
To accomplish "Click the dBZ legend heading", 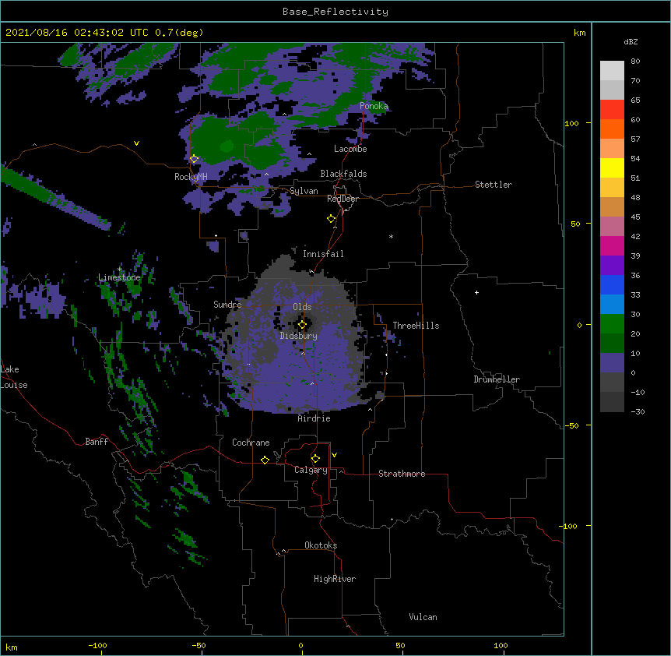I will point(631,41).
